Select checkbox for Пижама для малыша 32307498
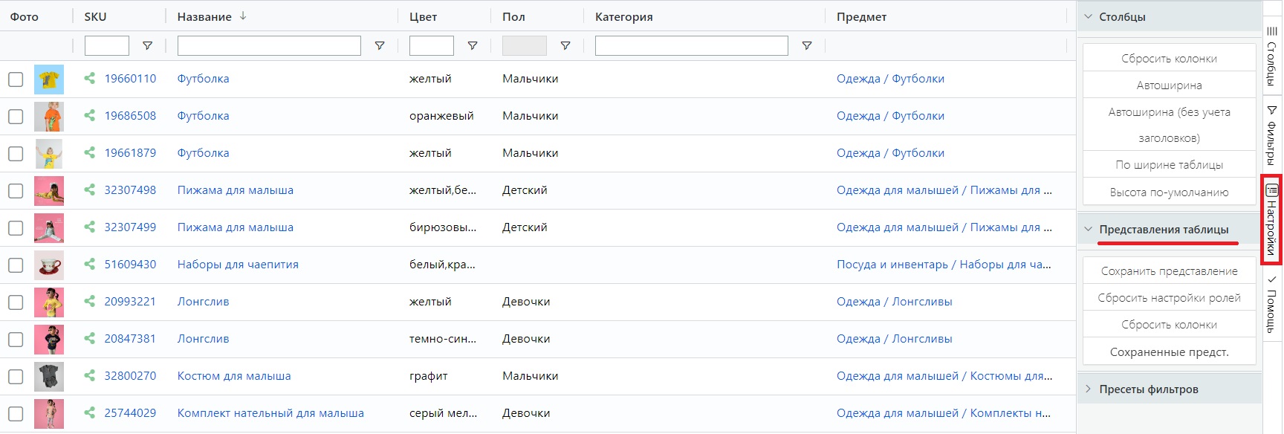The image size is (1284, 434). pos(16,190)
